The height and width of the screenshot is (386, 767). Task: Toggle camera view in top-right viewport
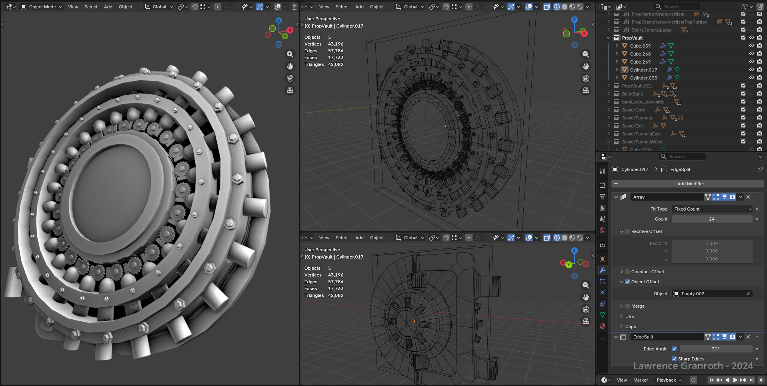click(x=586, y=78)
